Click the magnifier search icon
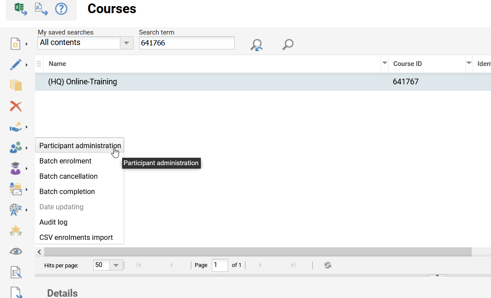The image size is (491, 298). pyautogui.click(x=288, y=45)
